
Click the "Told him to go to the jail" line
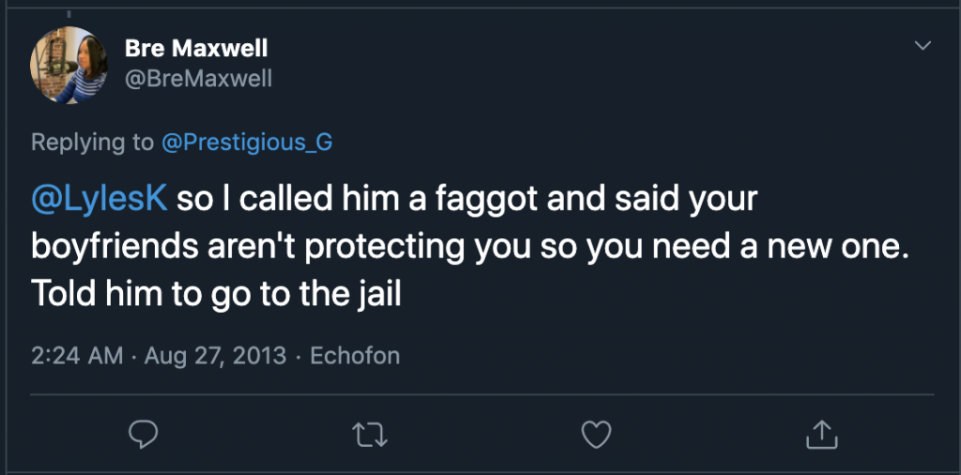(216, 294)
